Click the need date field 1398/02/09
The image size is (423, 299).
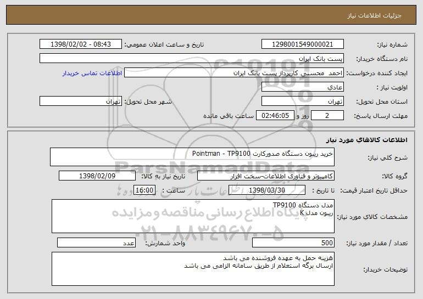[97, 176]
